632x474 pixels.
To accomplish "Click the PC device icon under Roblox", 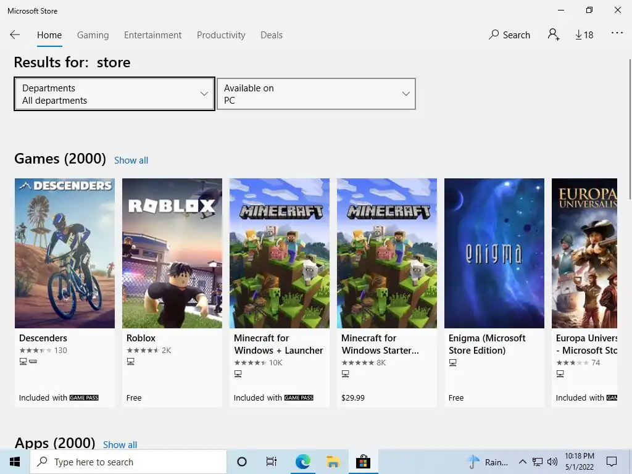I will tap(131, 362).
